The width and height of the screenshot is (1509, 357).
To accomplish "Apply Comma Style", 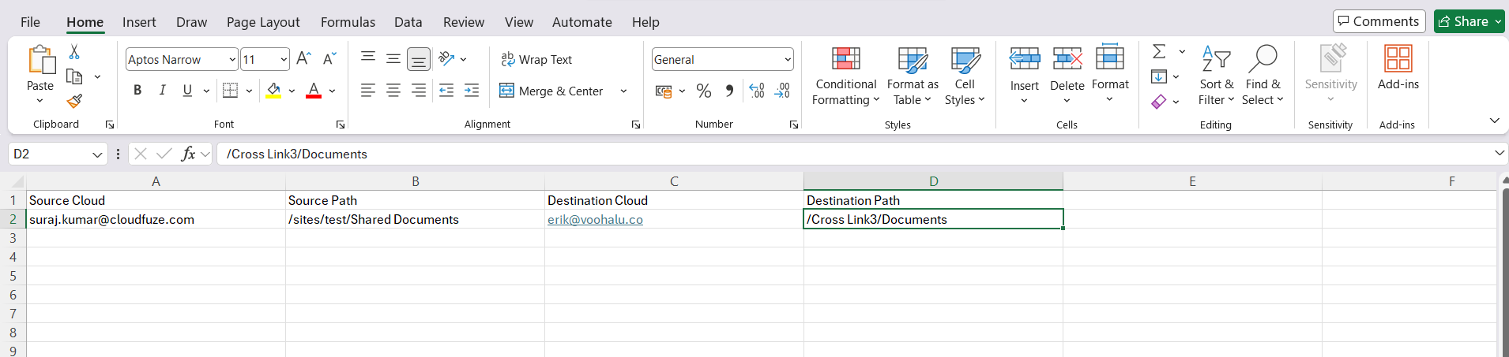I will tap(729, 91).
